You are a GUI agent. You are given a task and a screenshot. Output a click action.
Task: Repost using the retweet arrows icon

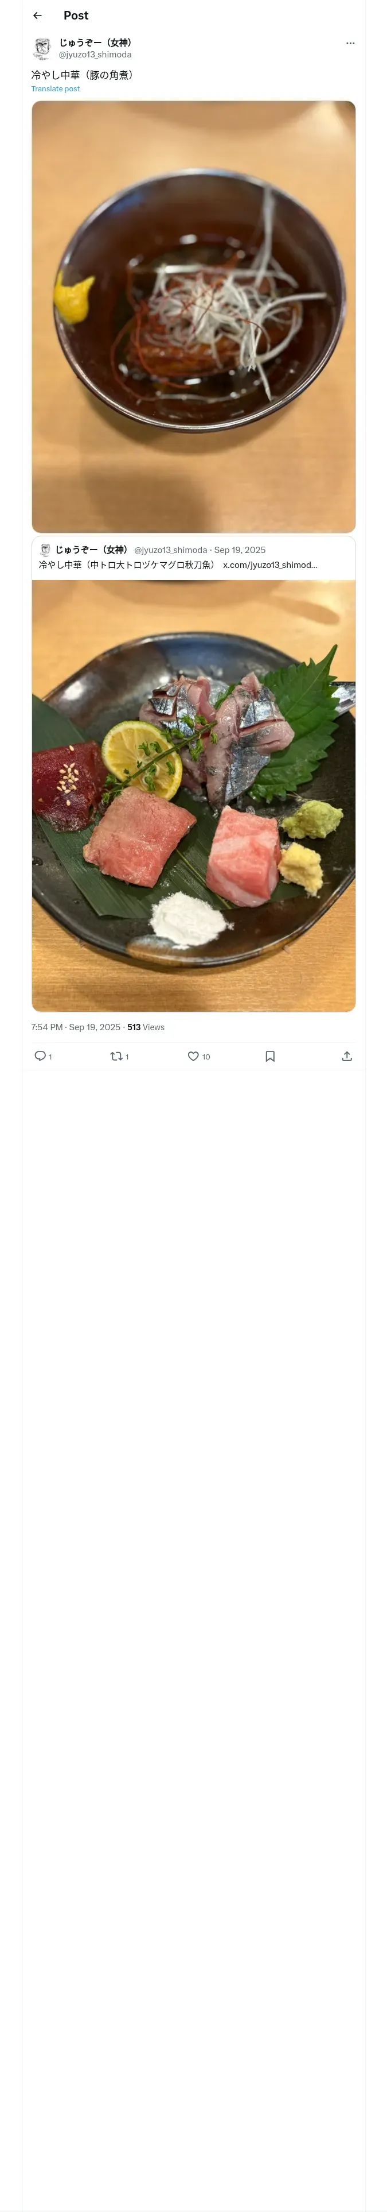(x=117, y=1055)
